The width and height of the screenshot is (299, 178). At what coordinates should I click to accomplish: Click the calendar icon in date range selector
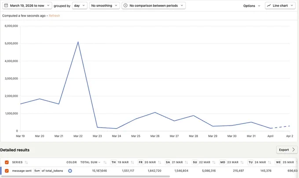pos(6,6)
